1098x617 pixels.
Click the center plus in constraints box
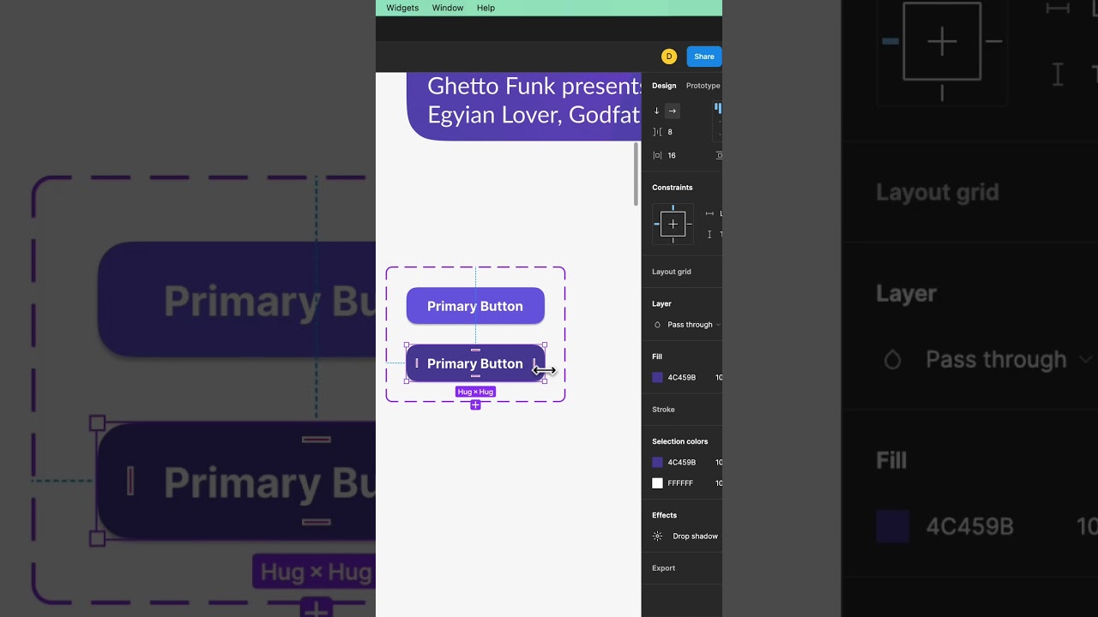(673, 225)
